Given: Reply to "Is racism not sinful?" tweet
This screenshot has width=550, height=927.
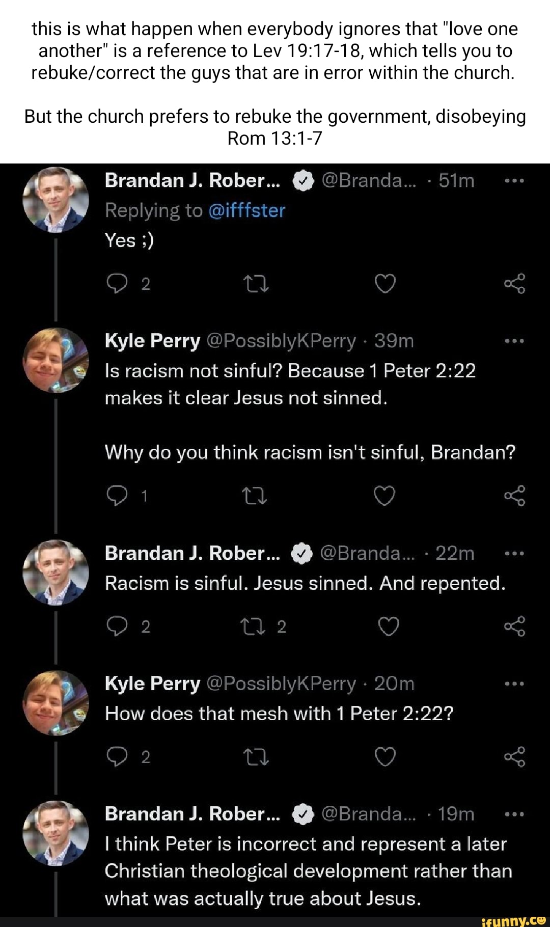Looking at the screenshot, I should (x=117, y=496).
